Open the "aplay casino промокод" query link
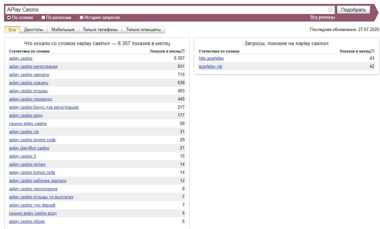 (31, 99)
